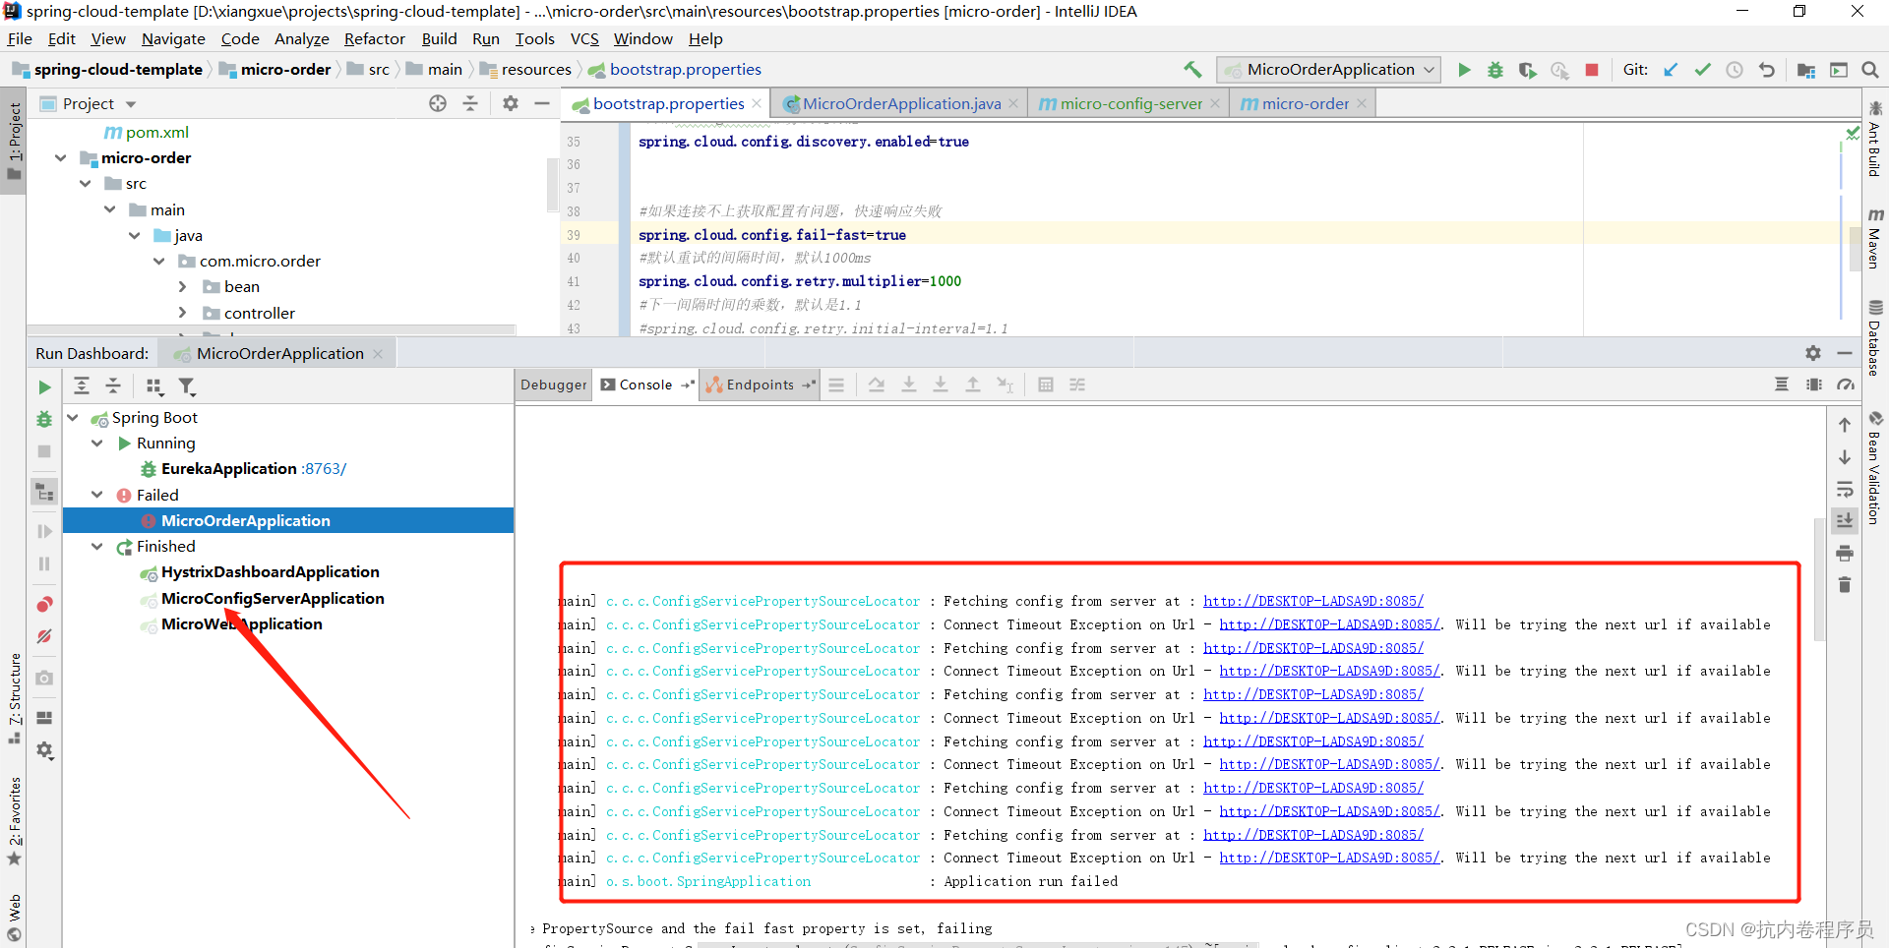1889x948 pixels.
Task: Toggle scroll to end of console
Action: pos(1845,520)
